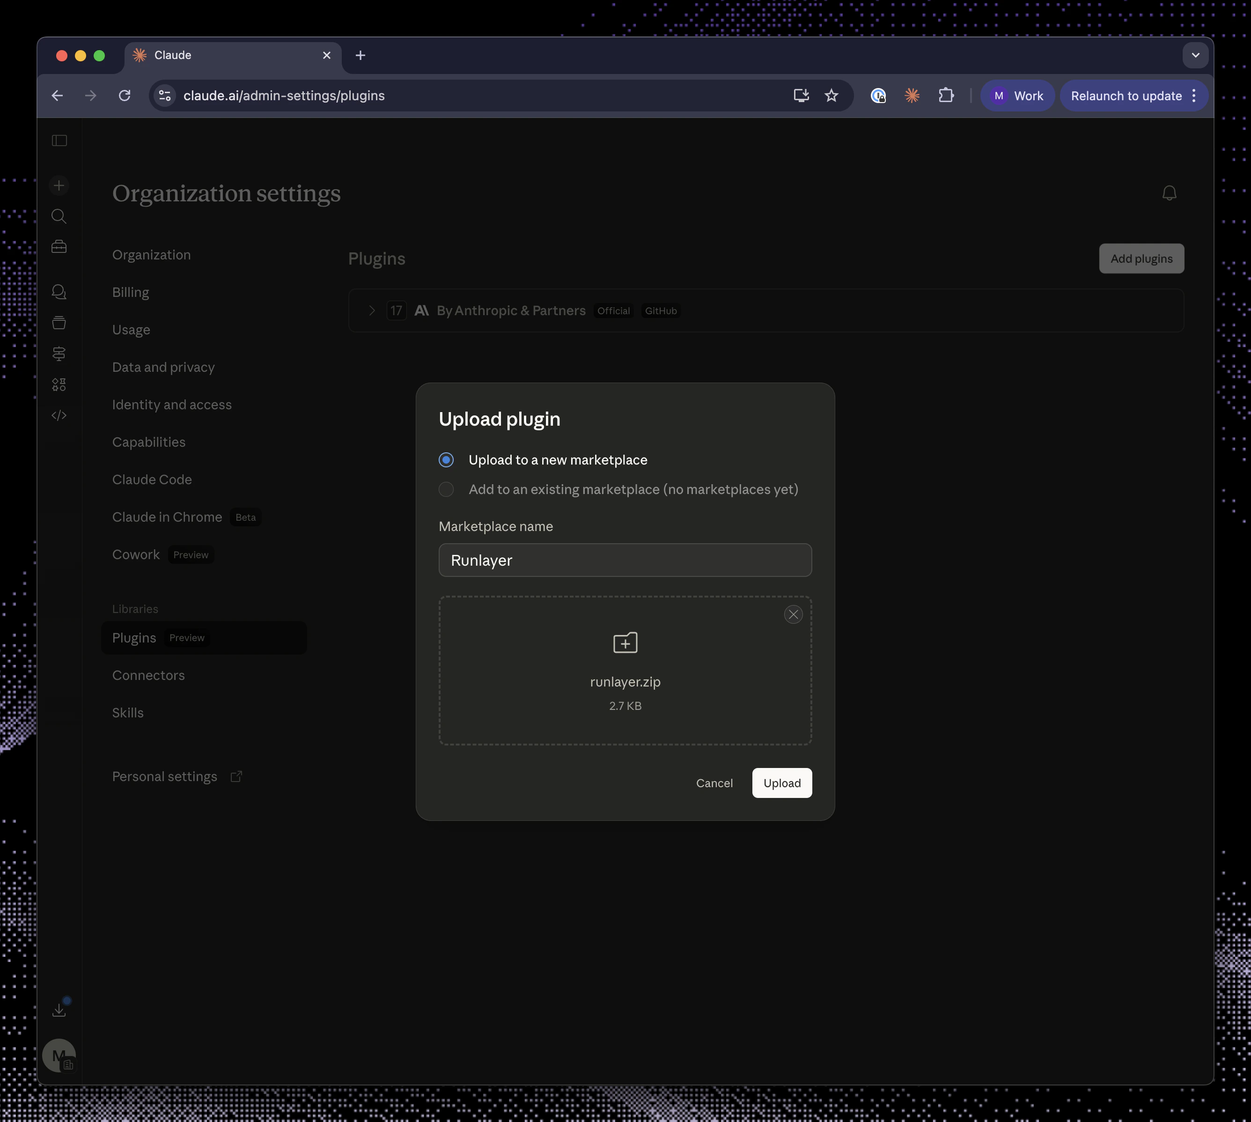Switch to the Plugins section
This screenshot has width=1251, height=1122.
click(x=134, y=638)
